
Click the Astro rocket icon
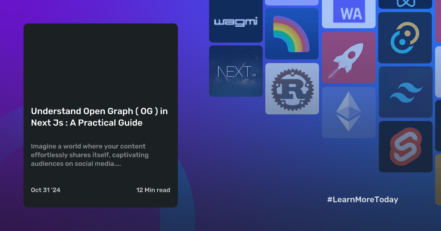click(348, 57)
